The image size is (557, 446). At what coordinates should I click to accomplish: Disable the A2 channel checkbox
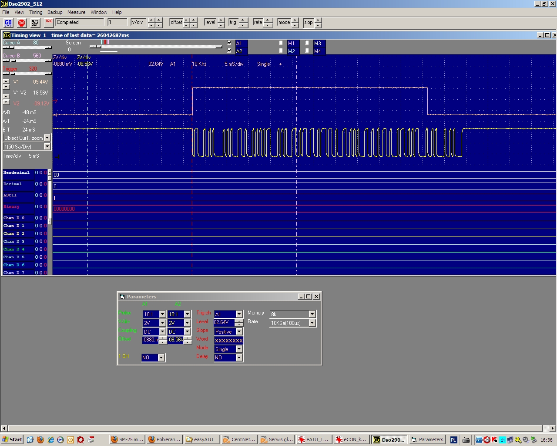pyautogui.click(x=229, y=51)
